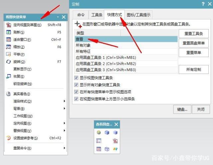Select the rainbow color stripes icon in radial panel
Image resolution: width=213 pixels, height=165 pixels.
pyautogui.click(x=115, y=149)
